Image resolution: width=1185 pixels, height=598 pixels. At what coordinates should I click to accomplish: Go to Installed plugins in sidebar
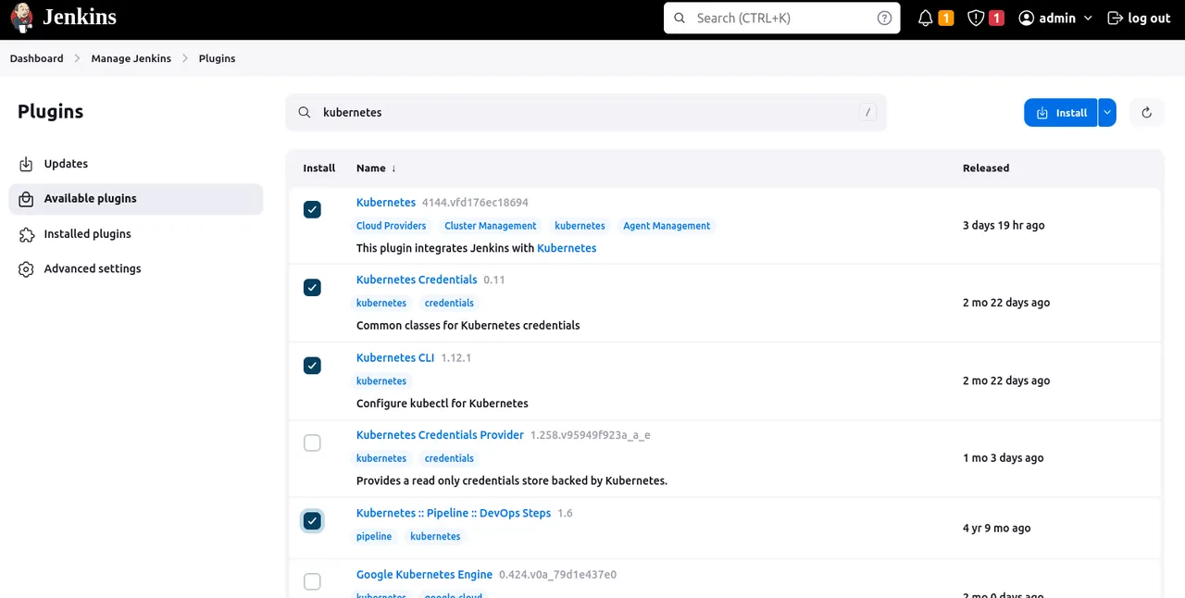point(136,234)
